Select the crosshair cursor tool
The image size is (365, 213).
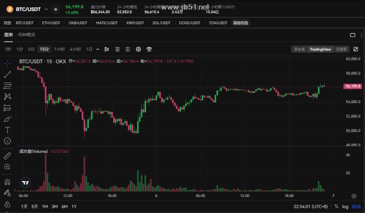click(7, 63)
